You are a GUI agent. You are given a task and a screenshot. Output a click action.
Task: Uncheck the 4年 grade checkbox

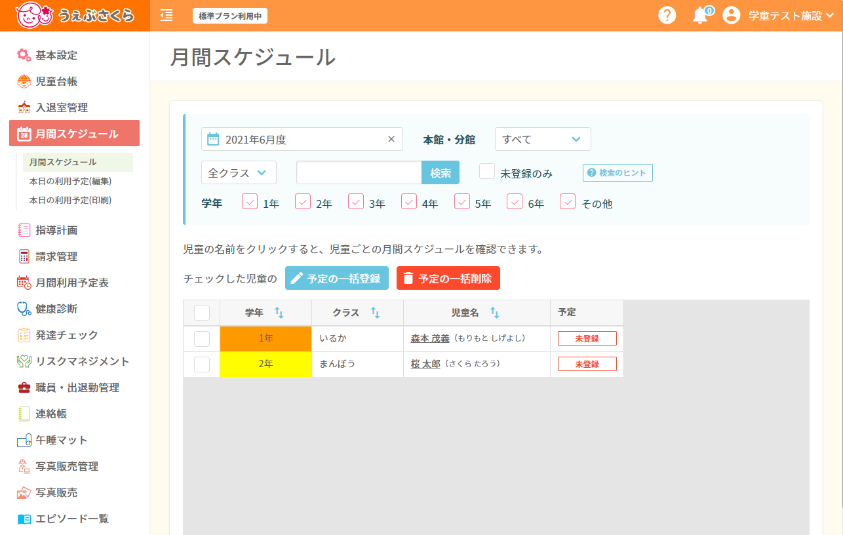(409, 201)
